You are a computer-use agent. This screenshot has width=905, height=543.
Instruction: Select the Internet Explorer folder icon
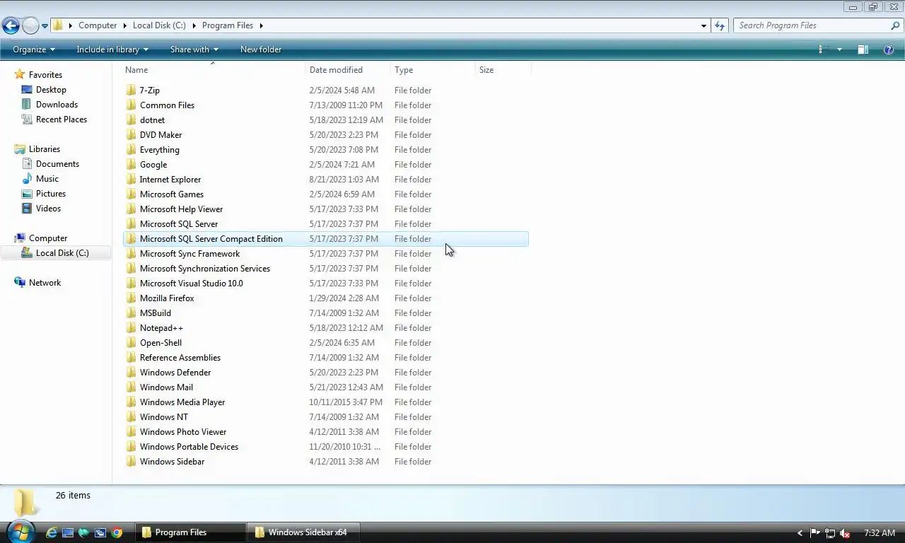131,180
